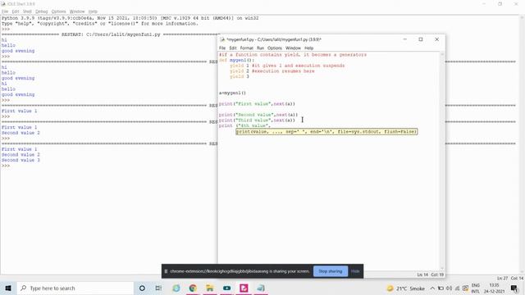Click the Python version banner line in shell

130,18
